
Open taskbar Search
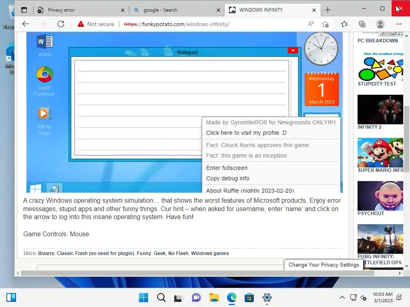[x=161, y=297]
